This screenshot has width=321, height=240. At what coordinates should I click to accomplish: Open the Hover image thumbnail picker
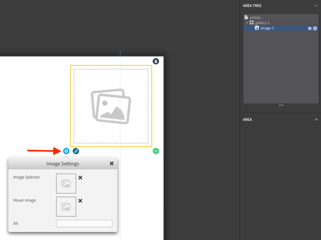click(66, 206)
